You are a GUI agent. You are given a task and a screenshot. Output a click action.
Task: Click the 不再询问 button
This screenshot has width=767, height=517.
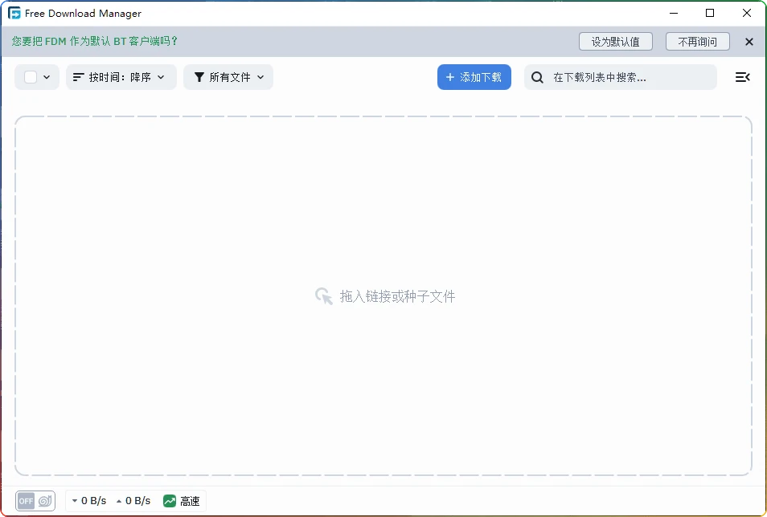pyautogui.click(x=697, y=41)
